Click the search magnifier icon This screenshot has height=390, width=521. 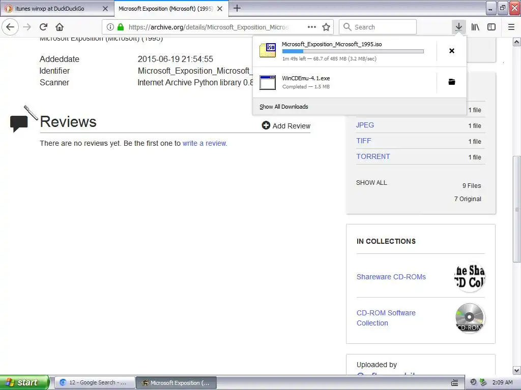[x=347, y=27]
